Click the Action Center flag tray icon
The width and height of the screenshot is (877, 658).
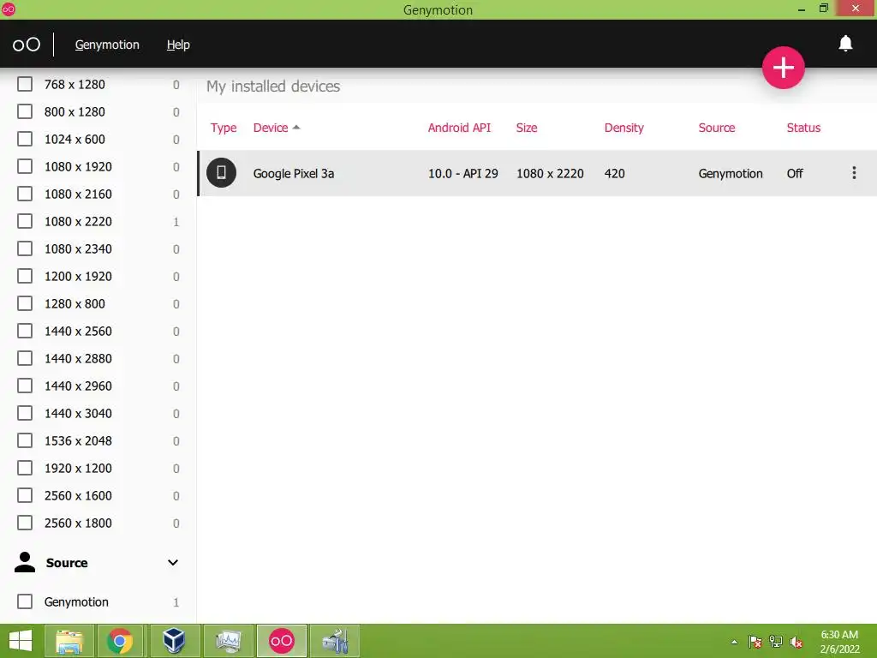point(755,642)
